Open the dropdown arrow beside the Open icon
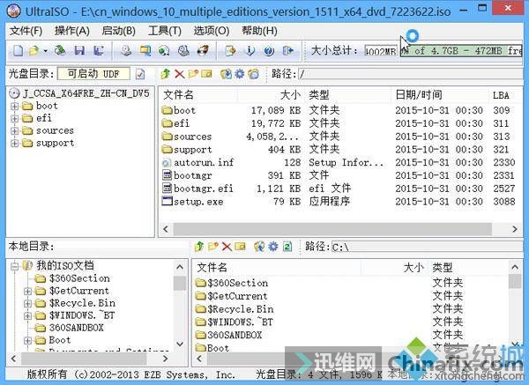 click(x=45, y=51)
